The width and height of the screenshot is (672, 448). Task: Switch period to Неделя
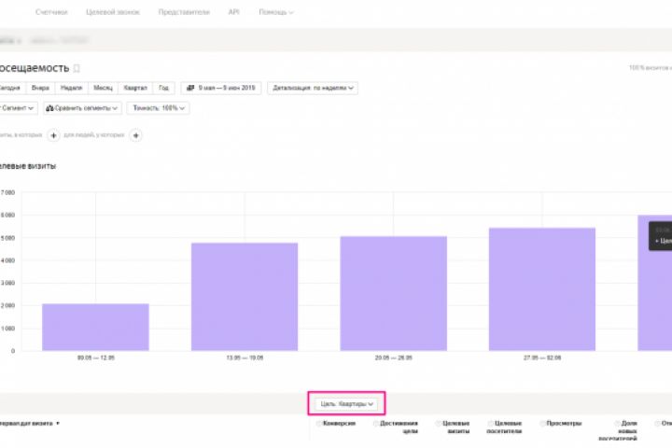point(71,88)
